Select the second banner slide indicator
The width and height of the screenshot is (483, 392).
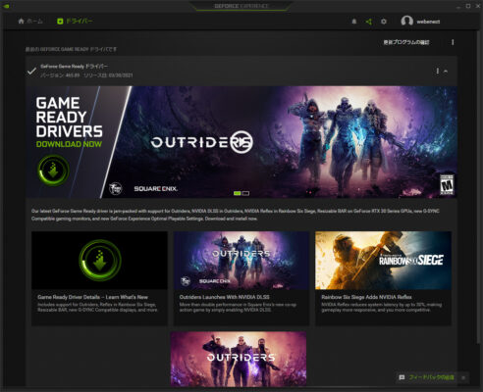click(245, 193)
